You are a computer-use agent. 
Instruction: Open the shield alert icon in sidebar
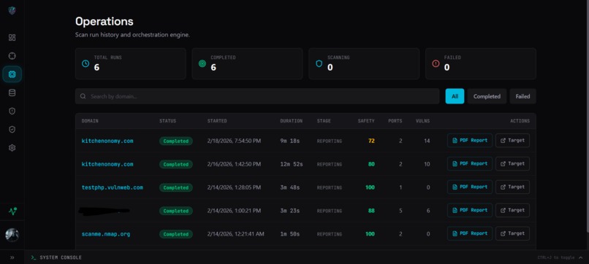12,111
